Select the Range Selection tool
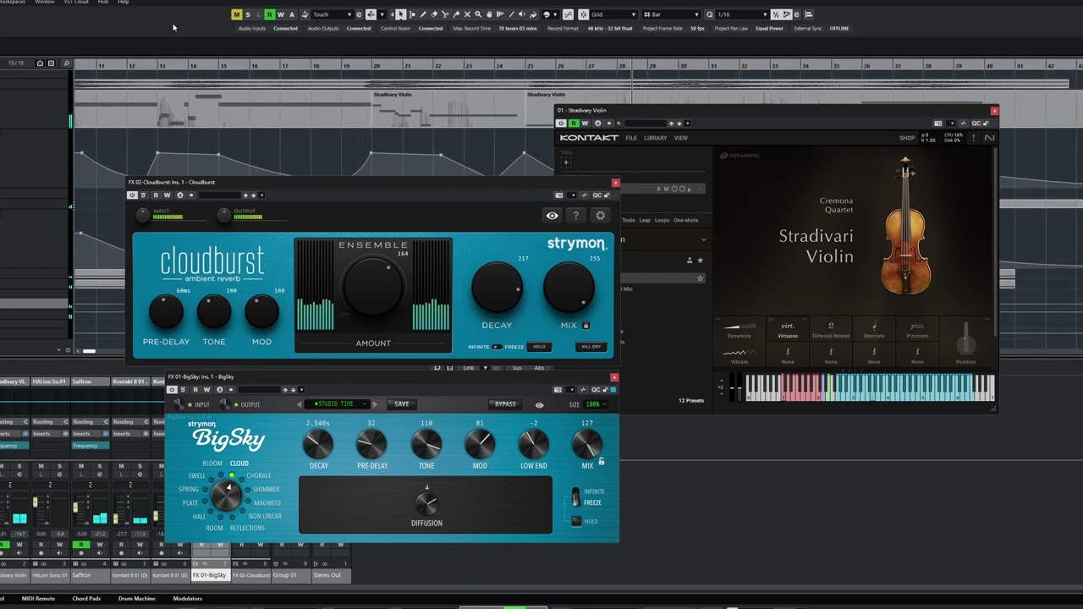The image size is (1083, 609). (x=412, y=14)
